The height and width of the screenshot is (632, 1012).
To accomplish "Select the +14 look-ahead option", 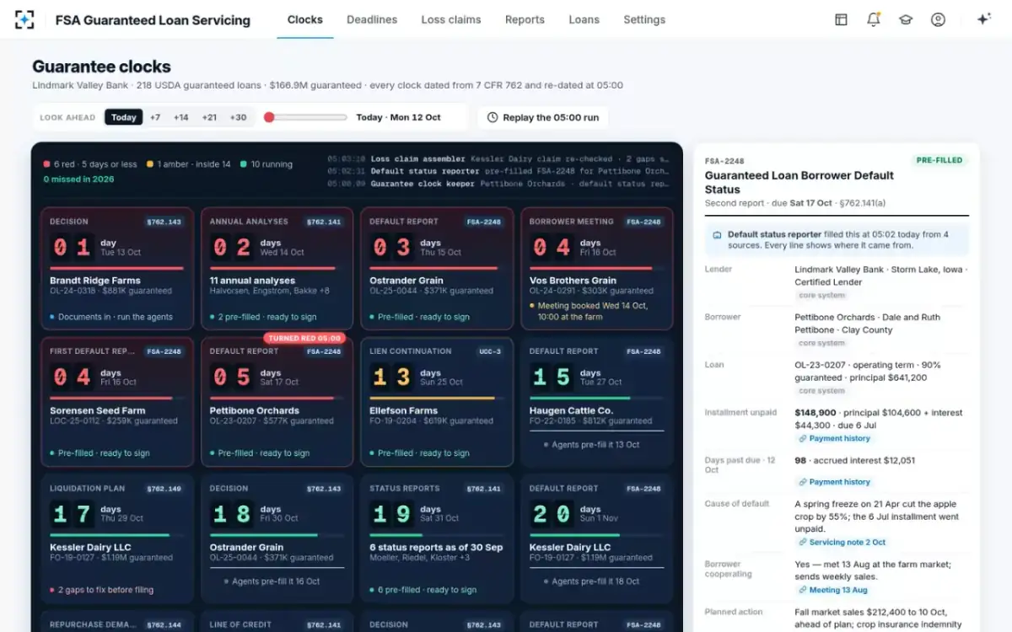I will pyautogui.click(x=180, y=117).
